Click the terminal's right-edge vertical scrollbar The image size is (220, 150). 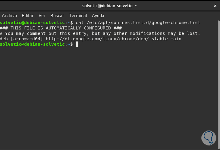tap(218, 84)
